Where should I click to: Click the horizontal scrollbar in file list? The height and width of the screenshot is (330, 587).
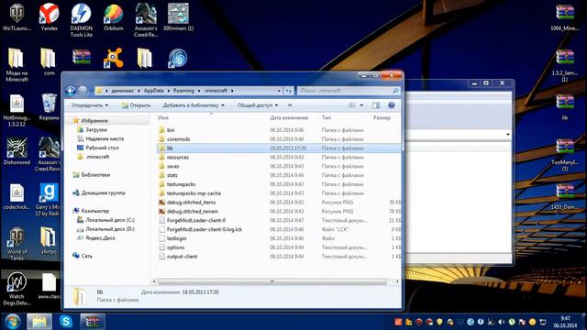coord(272,281)
